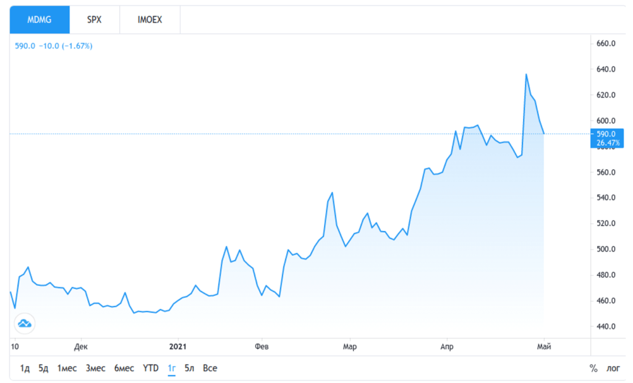The width and height of the screenshot is (633, 383).
Task: Set range to 1д (one day)
Action: click(25, 368)
